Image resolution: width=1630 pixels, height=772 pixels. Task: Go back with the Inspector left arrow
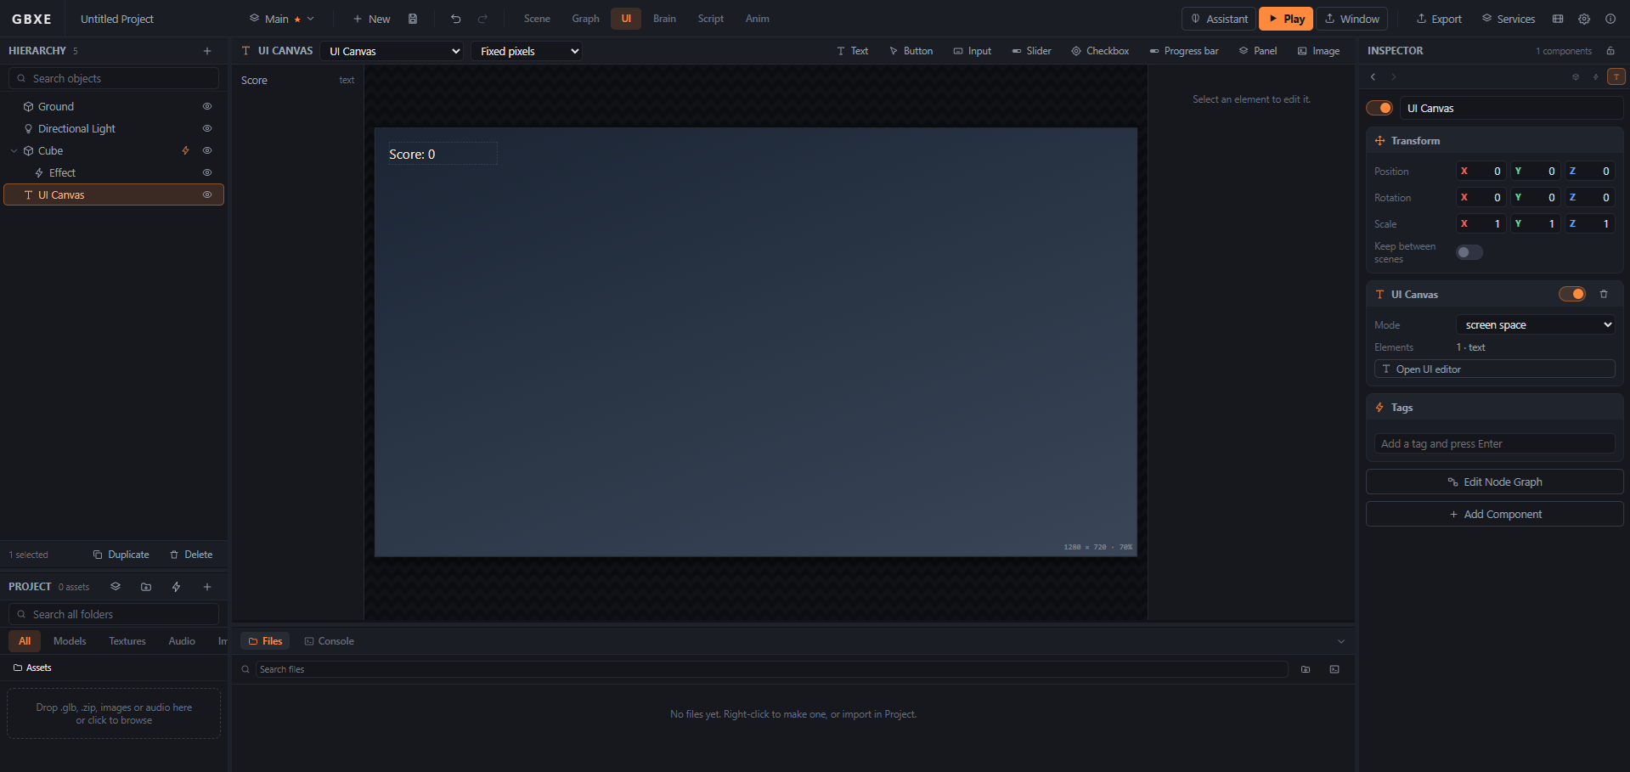[x=1373, y=77]
